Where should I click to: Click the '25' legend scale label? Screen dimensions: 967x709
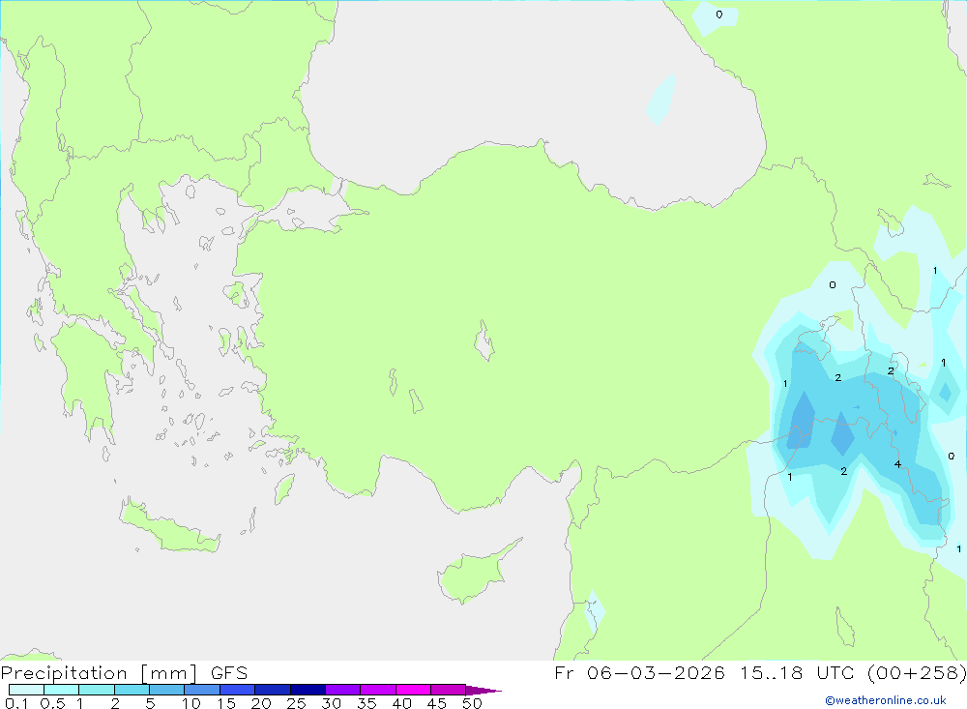click(x=296, y=703)
